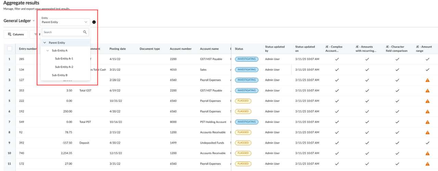438x171 pixels.
Task: Select Sub-Entity A-1 from the list
Action: tap(64, 58)
